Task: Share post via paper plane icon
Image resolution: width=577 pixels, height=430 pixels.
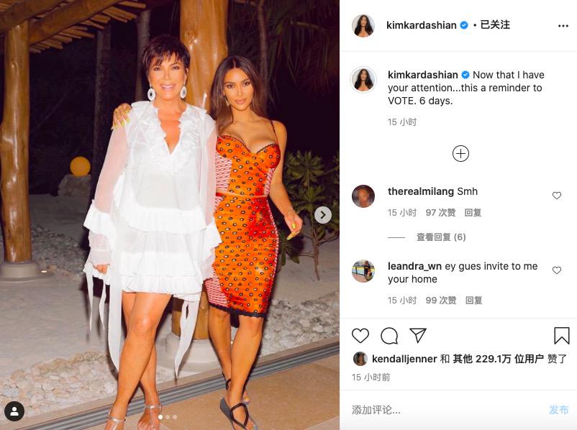Action: pos(418,335)
